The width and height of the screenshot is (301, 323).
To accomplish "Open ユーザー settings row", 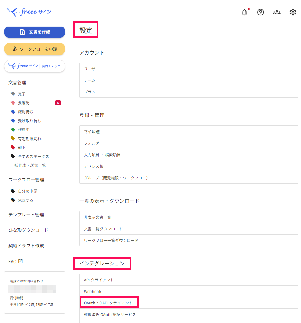I will 189,69.
